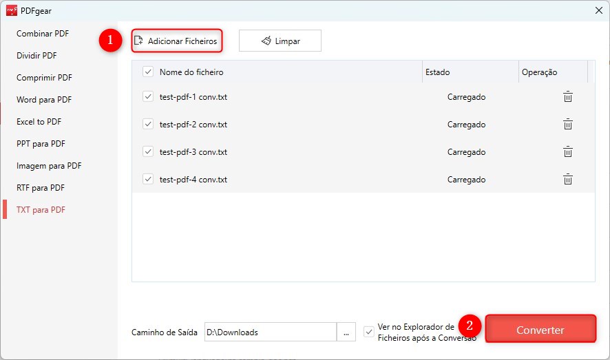Image resolution: width=610 pixels, height=360 pixels.
Task: Click Carregado status of test-pdf-4 conv.txt
Action: 466,180
